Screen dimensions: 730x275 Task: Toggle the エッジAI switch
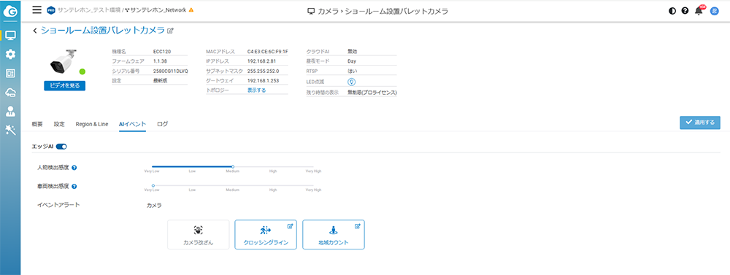61,147
